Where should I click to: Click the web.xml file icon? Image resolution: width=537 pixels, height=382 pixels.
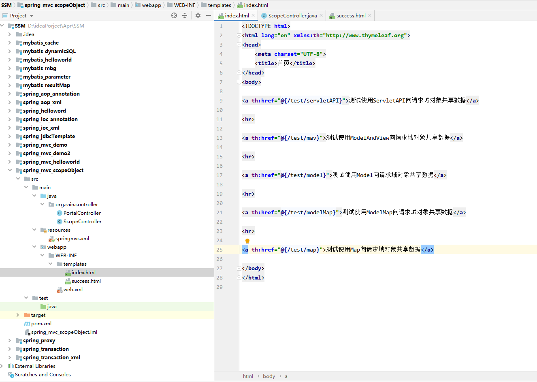point(60,290)
